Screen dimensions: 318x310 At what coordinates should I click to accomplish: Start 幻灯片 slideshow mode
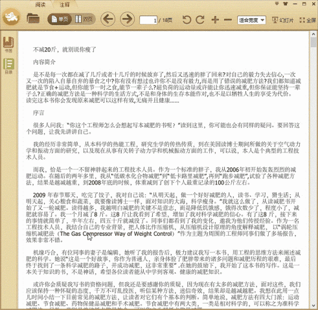[x=283, y=20]
